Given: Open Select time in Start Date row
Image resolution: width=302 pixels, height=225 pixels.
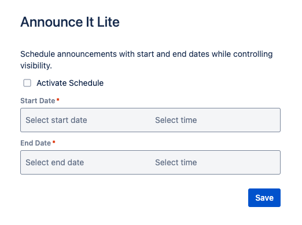Looking at the screenshot, I should click(215, 120).
